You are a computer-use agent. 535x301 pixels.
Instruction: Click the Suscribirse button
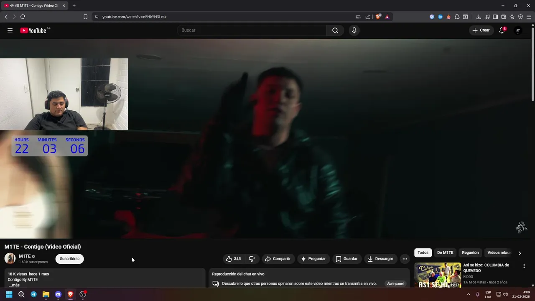(x=69, y=259)
